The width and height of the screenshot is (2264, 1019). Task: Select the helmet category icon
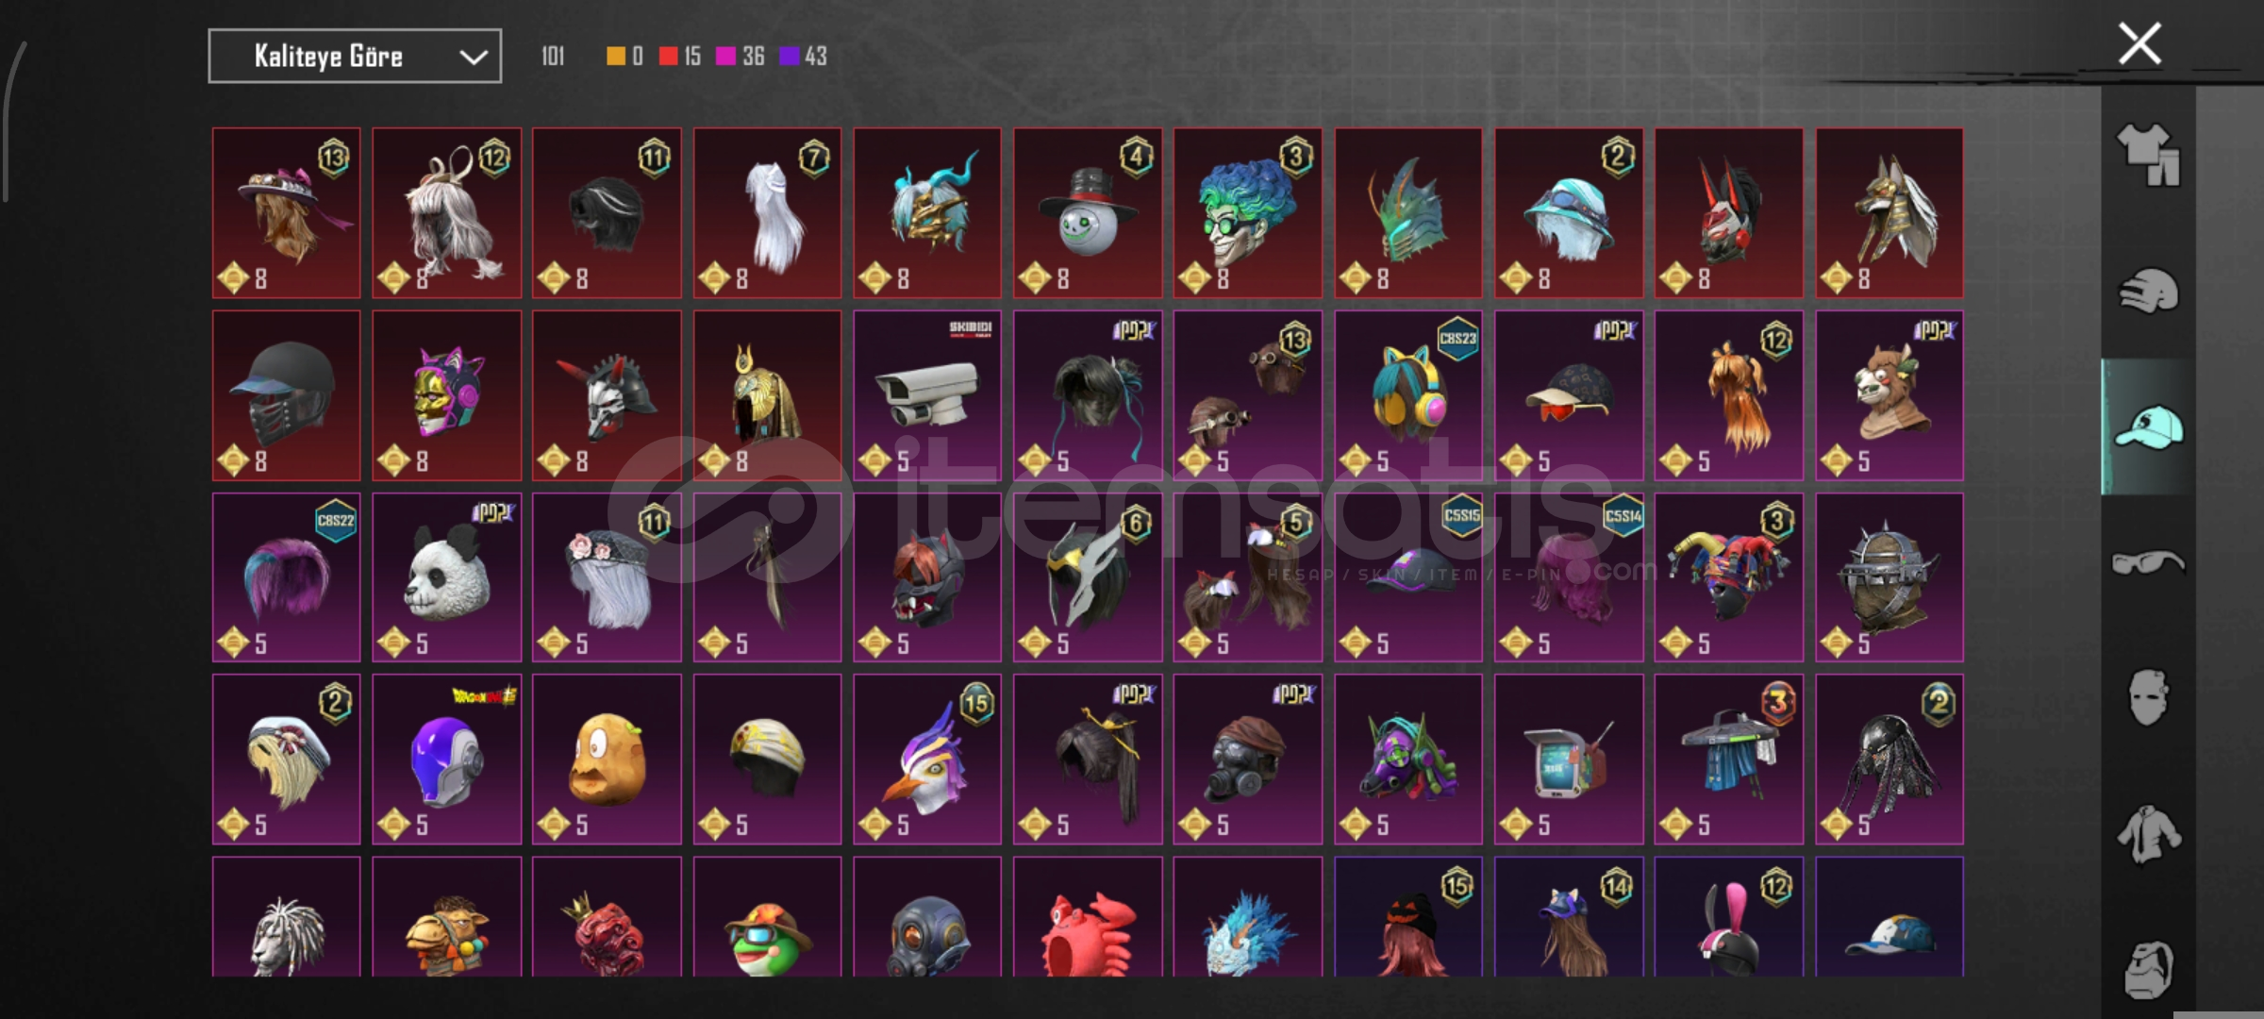[2148, 291]
